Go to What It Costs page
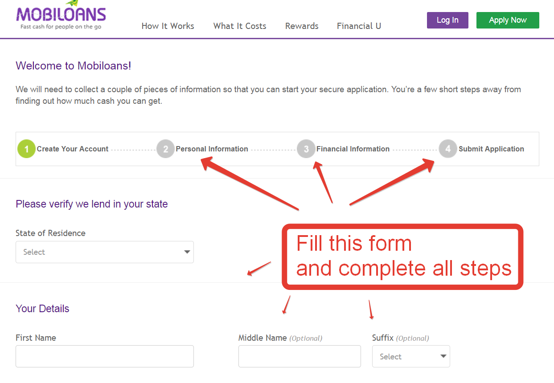This screenshot has height=383, width=554. tap(240, 26)
